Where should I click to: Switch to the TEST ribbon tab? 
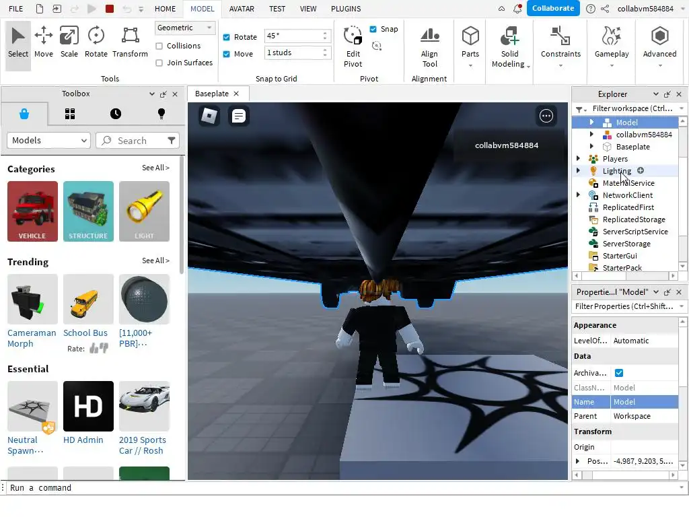coord(277,8)
